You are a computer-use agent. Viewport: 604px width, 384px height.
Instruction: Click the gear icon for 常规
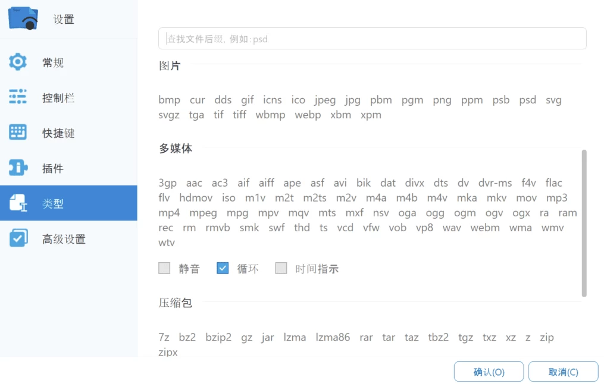click(x=18, y=62)
